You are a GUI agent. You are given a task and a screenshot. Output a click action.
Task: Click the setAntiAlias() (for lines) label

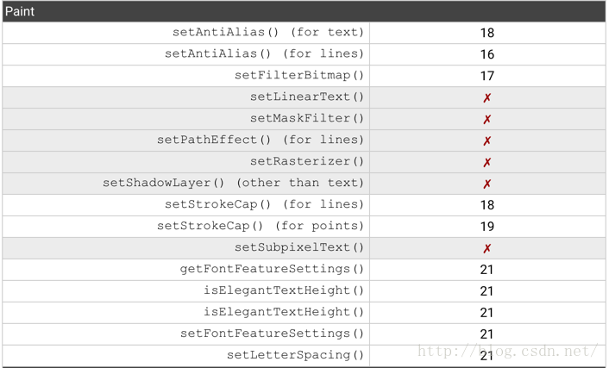(x=264, y=54)
